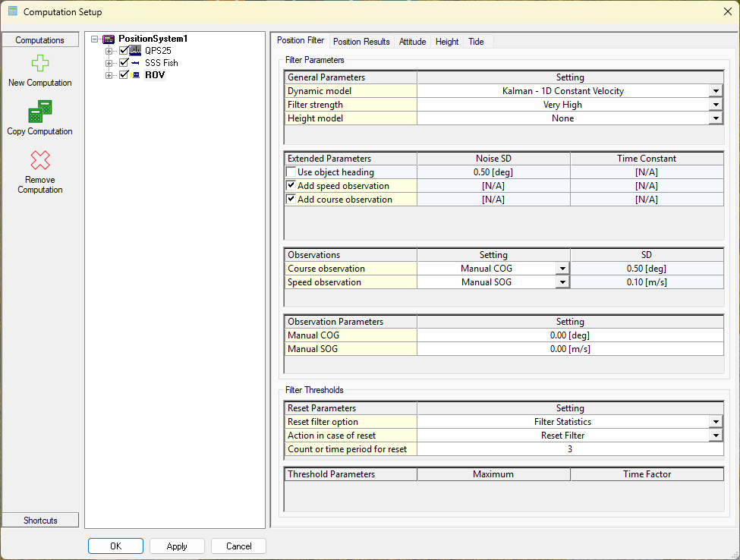This screenshot has width=740, height=560.
Task: Click the Remove Computation red X icon
Action: tap(40, 160)
